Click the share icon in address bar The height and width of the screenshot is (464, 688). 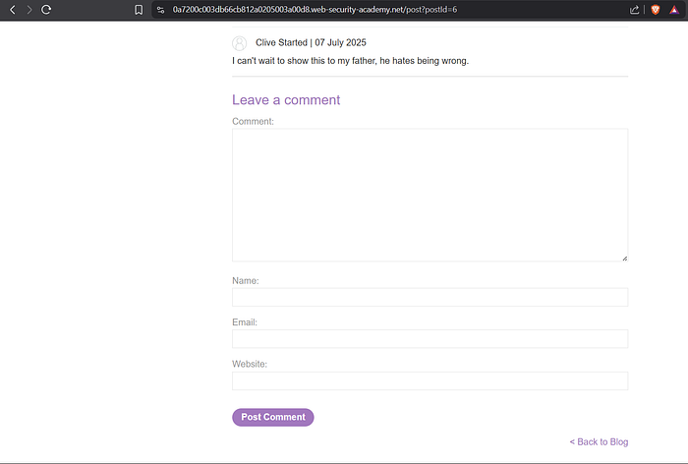tap(634, 10)
